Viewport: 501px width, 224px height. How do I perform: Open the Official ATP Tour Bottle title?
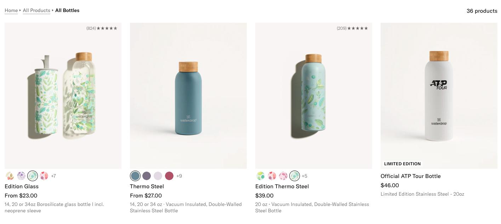(410, 176)
